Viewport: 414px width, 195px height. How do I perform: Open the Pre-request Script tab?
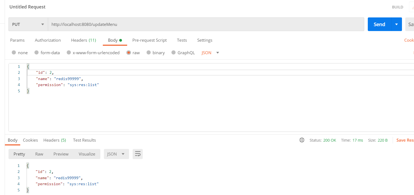pos(150,40)
